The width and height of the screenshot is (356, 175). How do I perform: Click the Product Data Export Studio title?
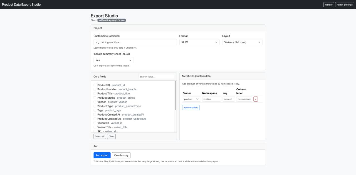(x=21, y=4)
